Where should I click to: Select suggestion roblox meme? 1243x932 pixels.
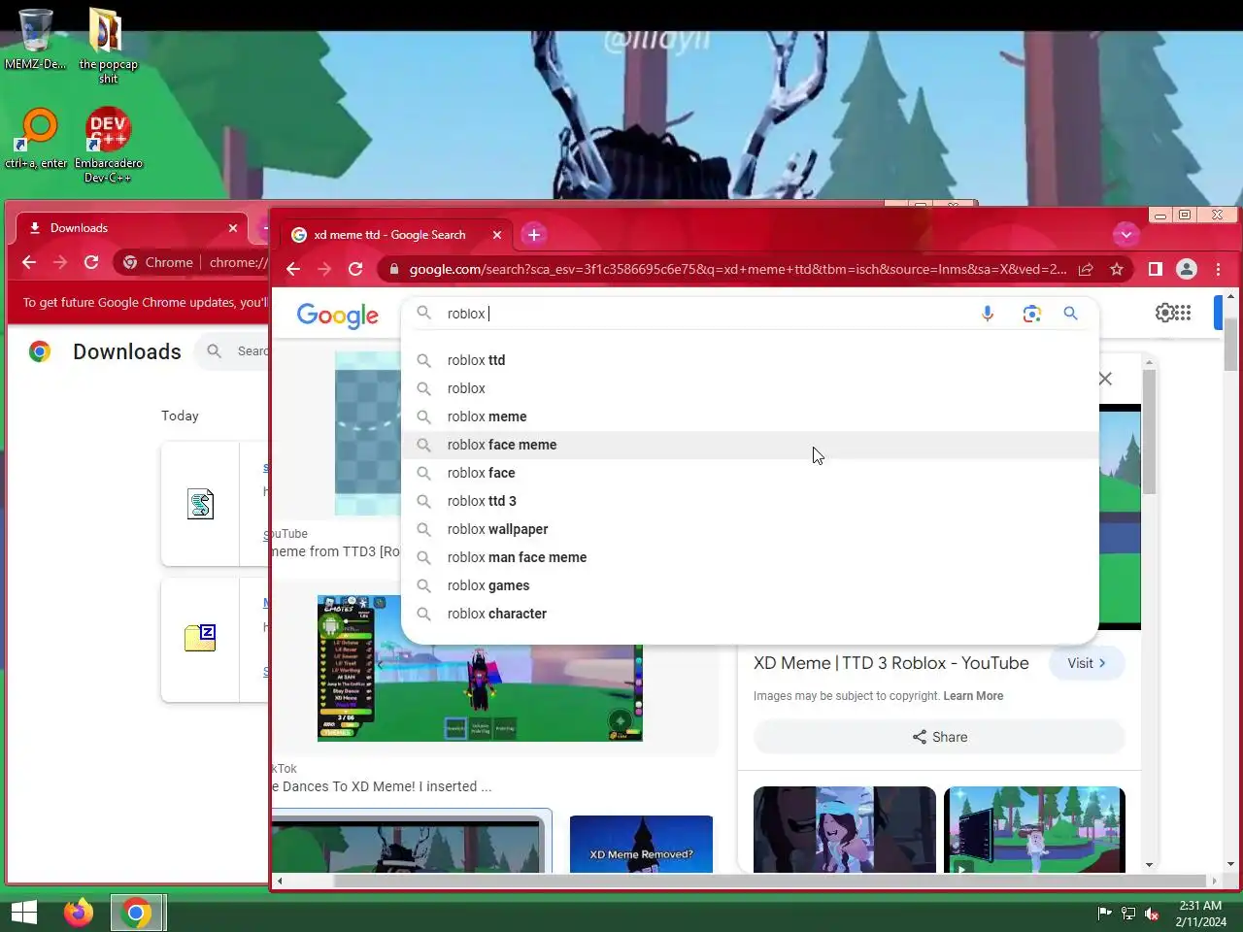click(x=750, y=416)
